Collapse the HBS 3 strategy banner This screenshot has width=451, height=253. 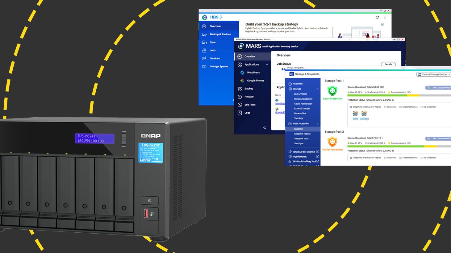[x=382, y=24]
